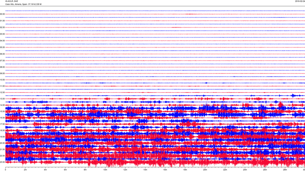
Task: Select the 10:30 time label
Action: click(2, 80)
